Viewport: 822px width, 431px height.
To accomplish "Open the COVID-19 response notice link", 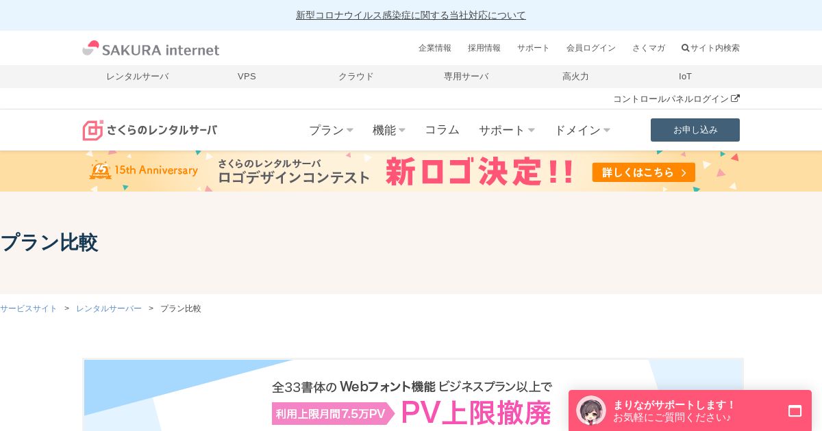I will tap(411, 15).
